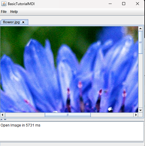Click the horizontal scrollbar thumb
145x146 pixels.
pyautogui.click(x=68, y=115)
